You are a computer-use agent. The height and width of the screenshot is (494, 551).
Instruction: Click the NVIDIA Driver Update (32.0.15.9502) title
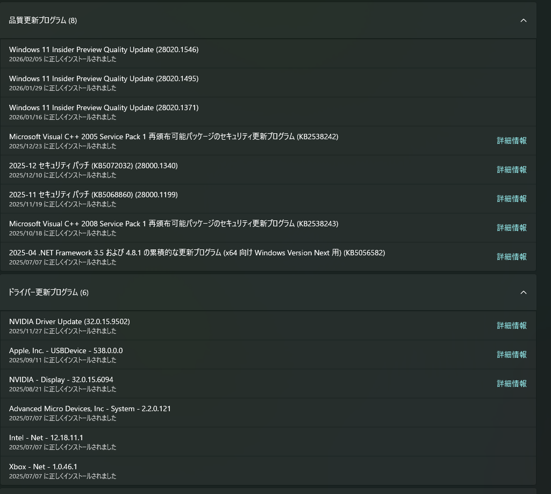click(x=69, y=321)
